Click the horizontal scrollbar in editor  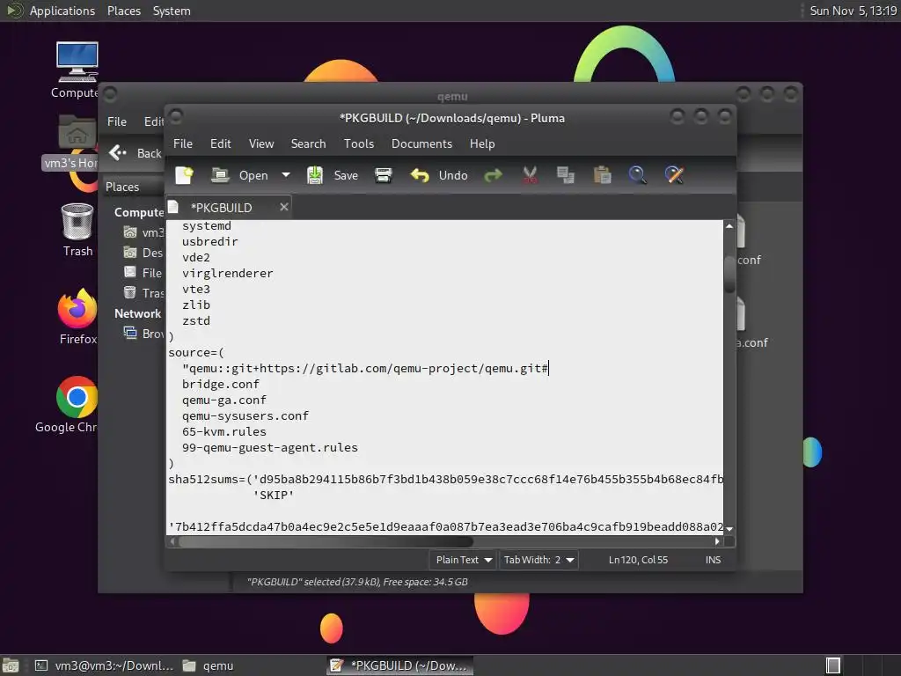coord(326,541)
